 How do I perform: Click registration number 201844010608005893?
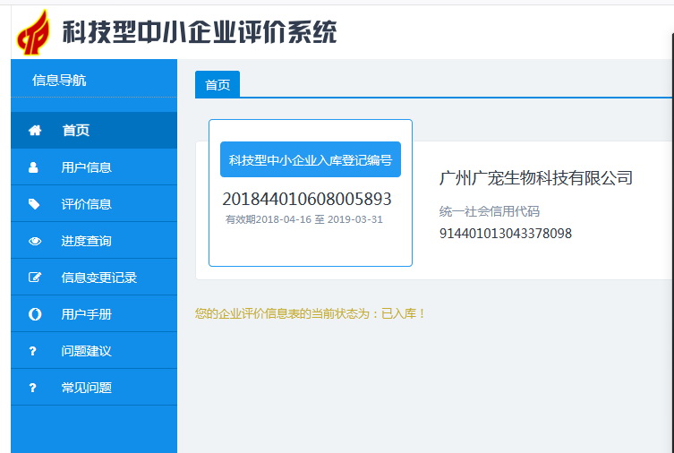307,199
